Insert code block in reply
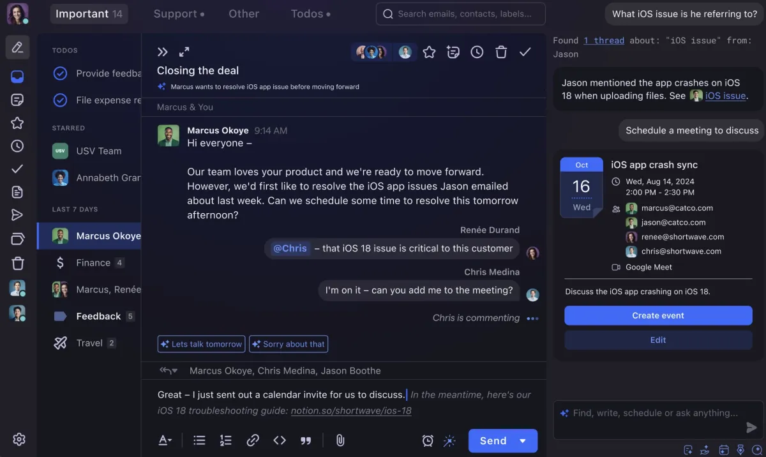The width and height of the screenshot is (766, 457). pyautogui.click(x=280, y=440)
